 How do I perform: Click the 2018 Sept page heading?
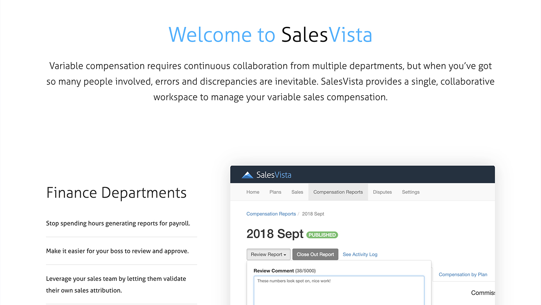(275, 234)
